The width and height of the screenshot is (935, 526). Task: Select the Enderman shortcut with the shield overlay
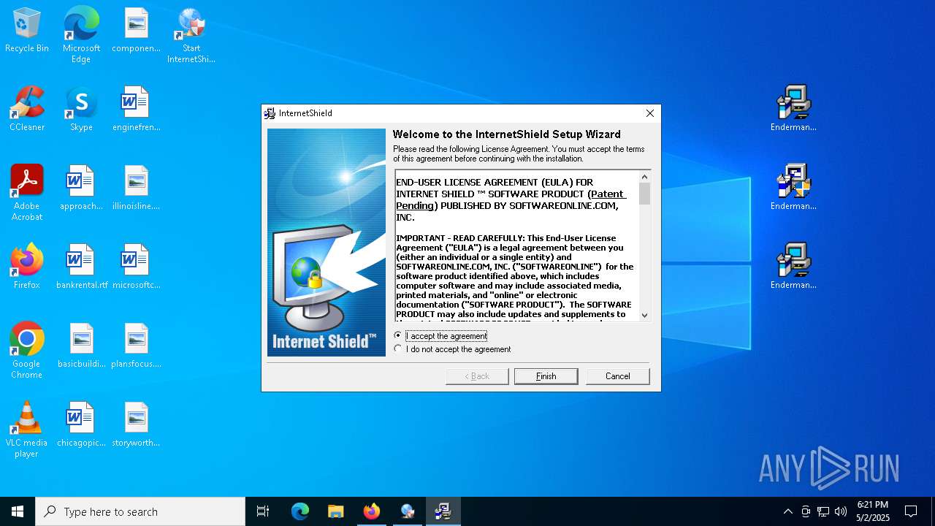point(793,187)
